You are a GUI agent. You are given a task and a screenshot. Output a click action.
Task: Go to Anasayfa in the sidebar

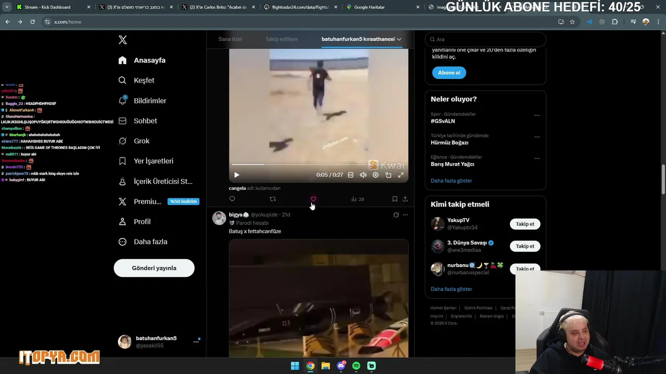[142, 60]
